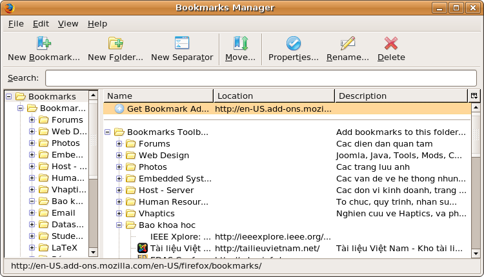Click the Tài liệu Việt bookmark favicon

(143, 248)
